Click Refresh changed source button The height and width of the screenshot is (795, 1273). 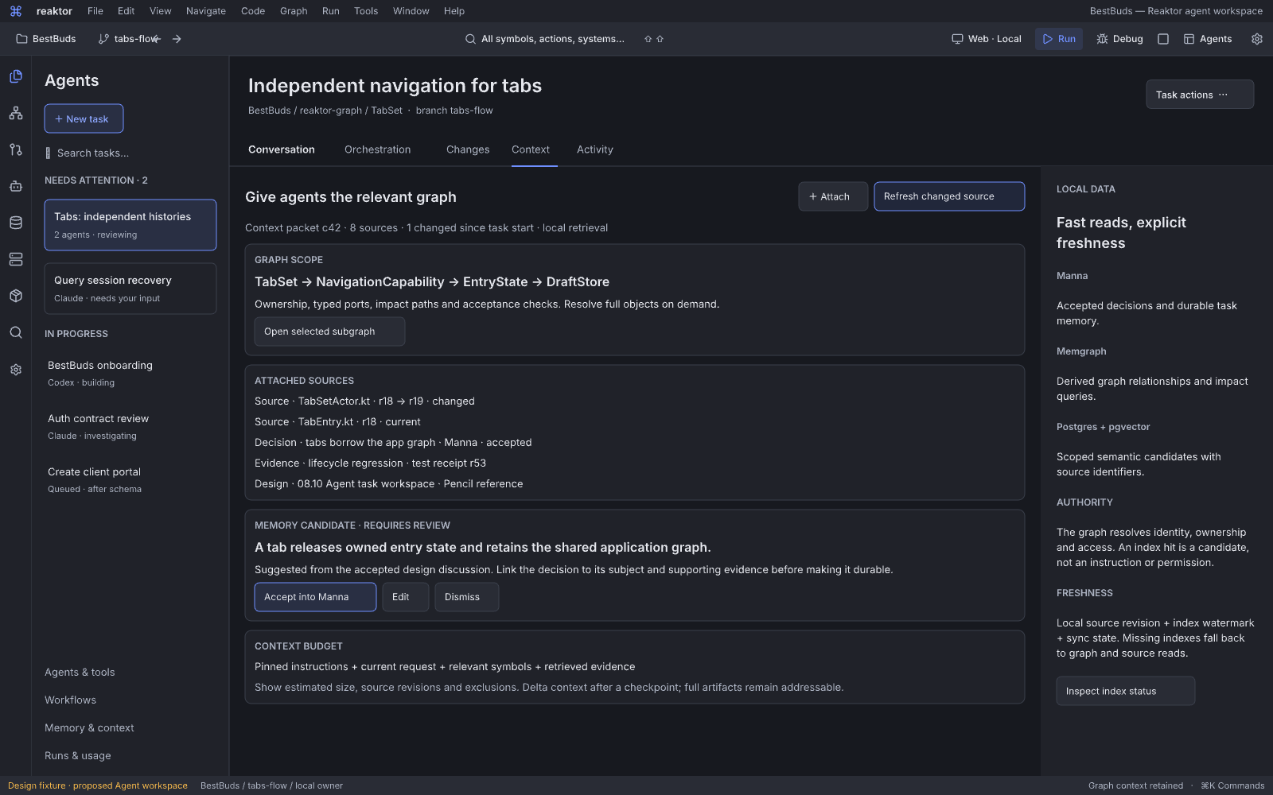coord(949,196)
